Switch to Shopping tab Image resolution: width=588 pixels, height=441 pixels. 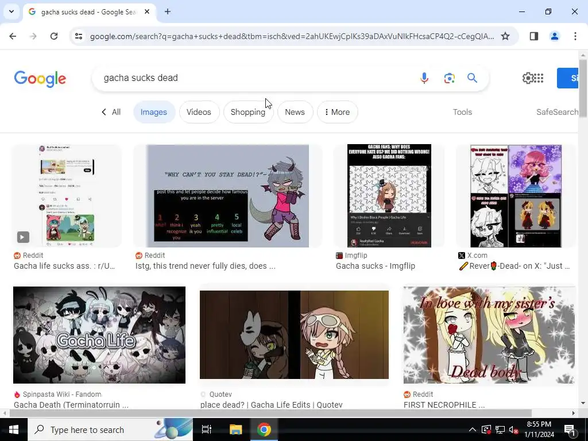248,112
